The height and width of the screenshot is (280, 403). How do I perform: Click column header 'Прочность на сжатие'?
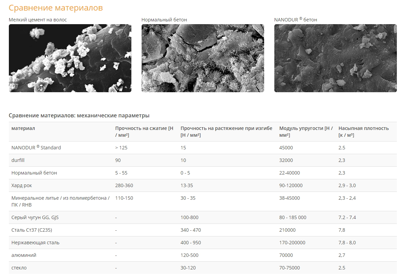pos(144,132)
